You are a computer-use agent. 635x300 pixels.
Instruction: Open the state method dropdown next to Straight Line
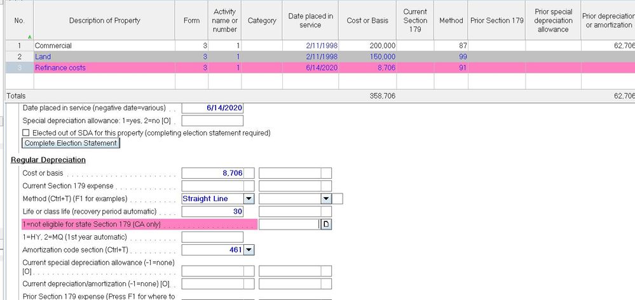coord(326,199)
